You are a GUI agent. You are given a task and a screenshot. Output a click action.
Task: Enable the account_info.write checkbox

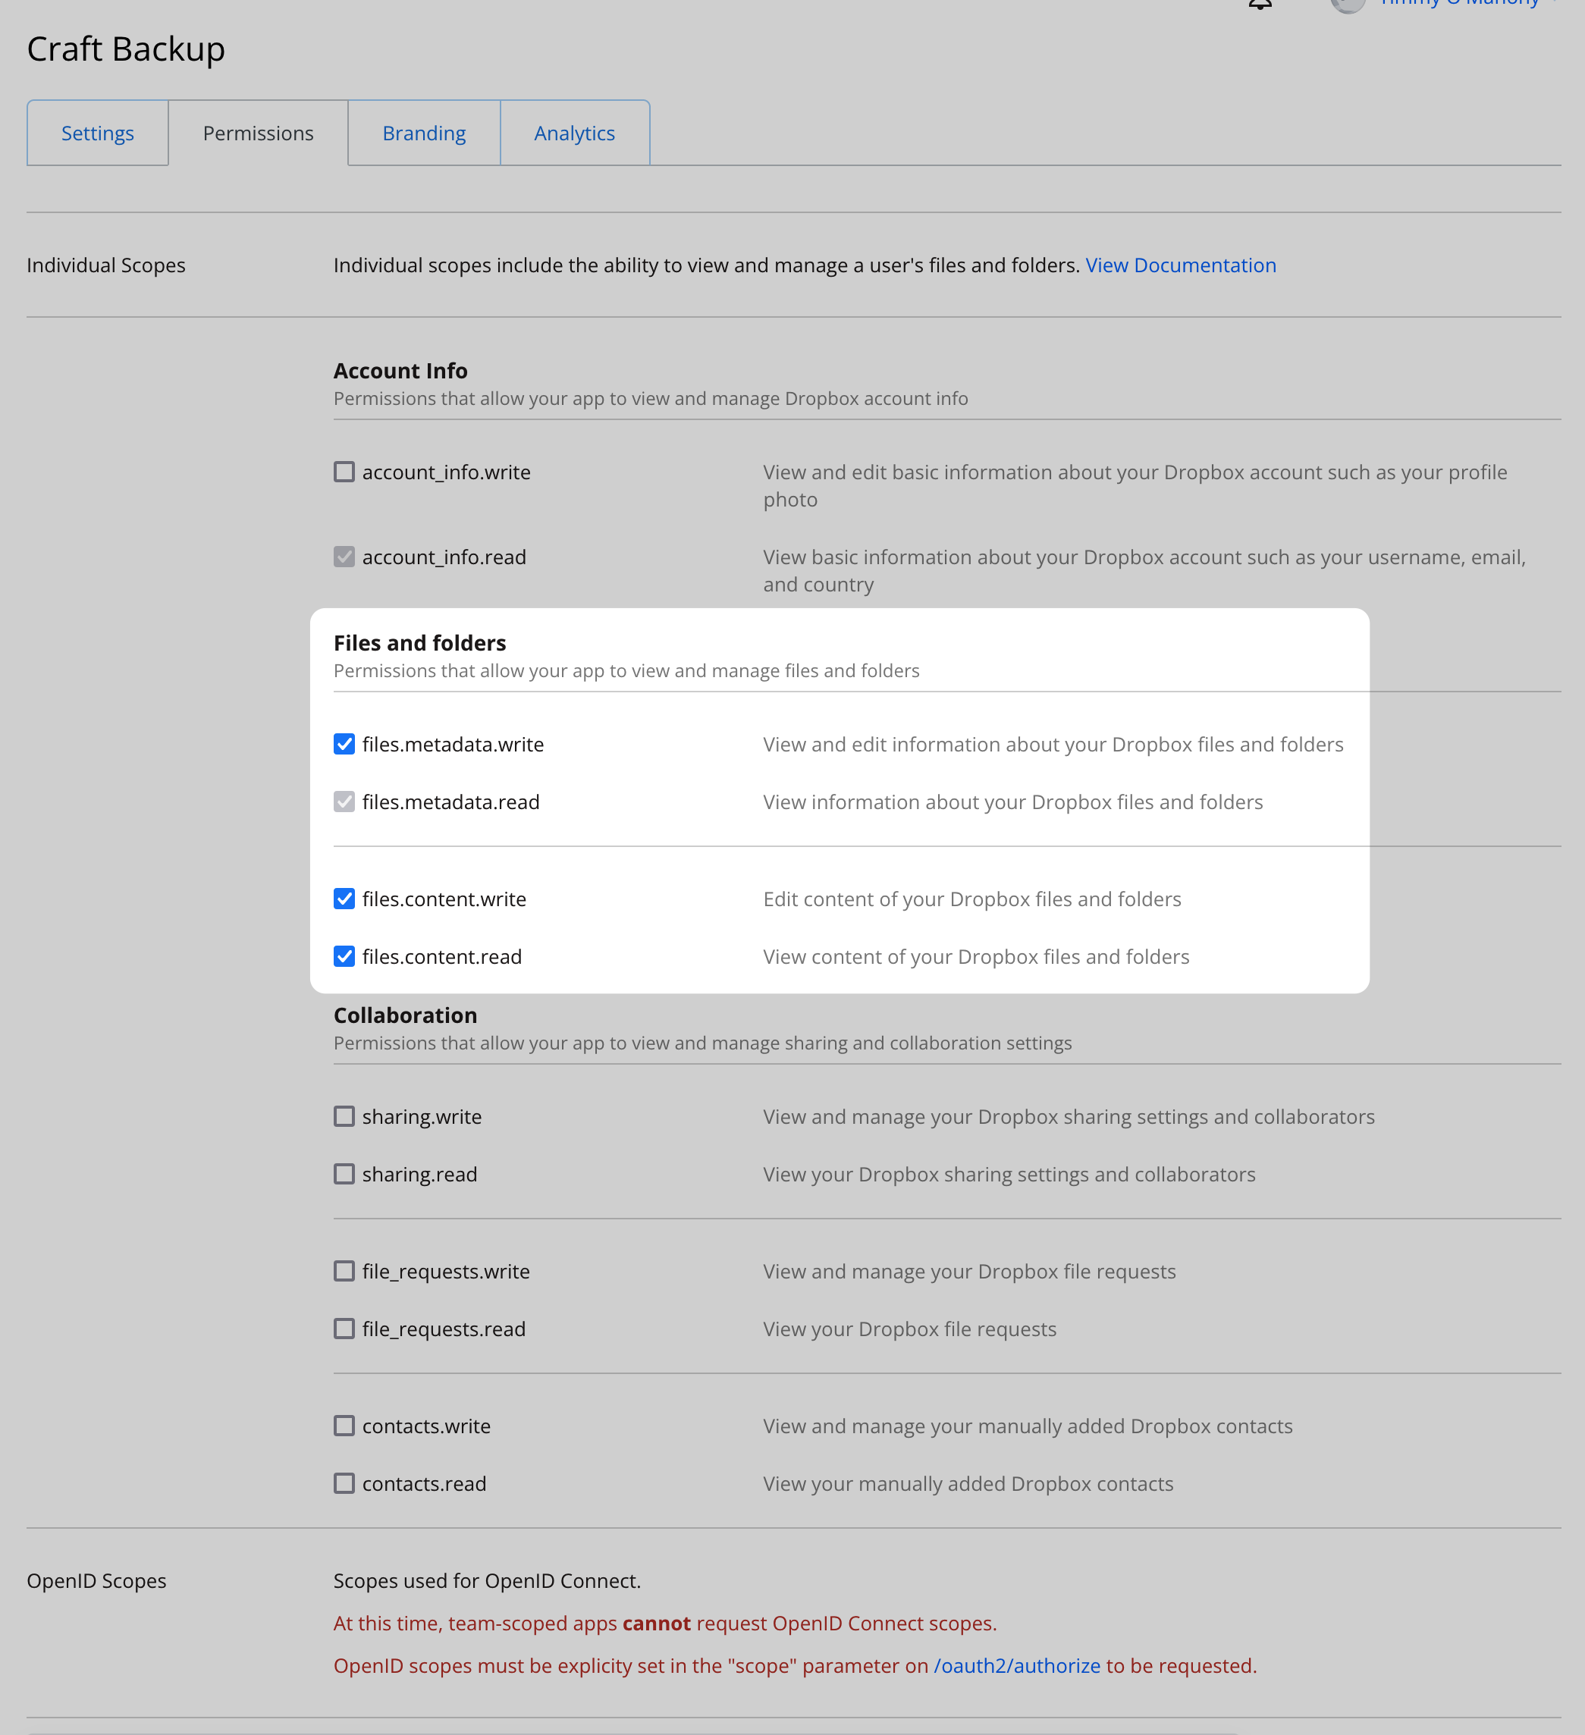(x=344, y=472)
